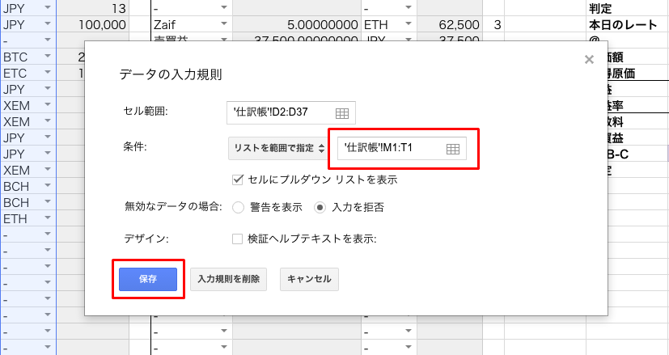This screenshot has width=669, height=355.
Task: Open ETH dropdown arrow in blue-outlined column
Action: pyautogui.click(x=48, y=218)
